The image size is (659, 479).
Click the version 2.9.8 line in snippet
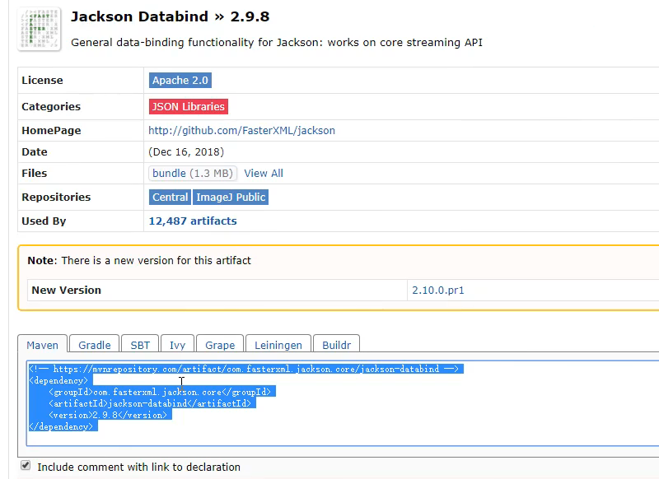[108, 415]
